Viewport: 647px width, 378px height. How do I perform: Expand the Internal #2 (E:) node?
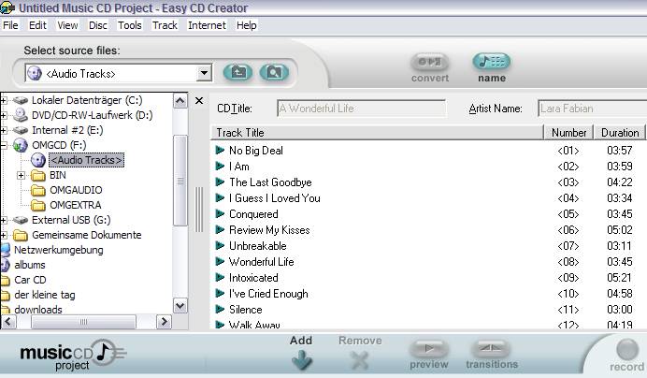[x=3, y=130]
